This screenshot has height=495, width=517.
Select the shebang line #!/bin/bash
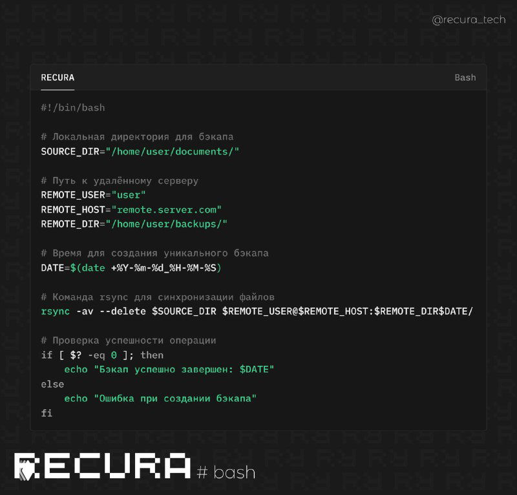[73, 107]
